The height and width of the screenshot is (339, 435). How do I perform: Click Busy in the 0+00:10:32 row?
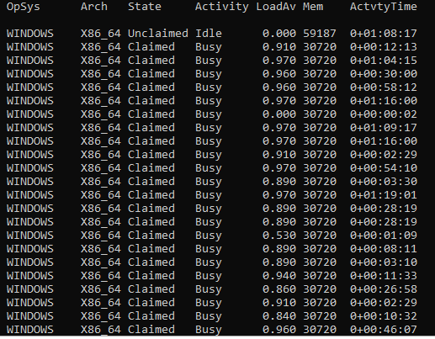click(209, 316)
